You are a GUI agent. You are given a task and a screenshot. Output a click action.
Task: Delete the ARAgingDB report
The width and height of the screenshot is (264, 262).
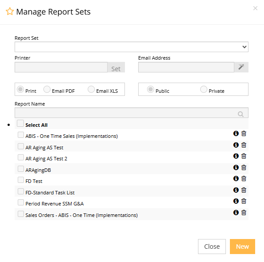(x=244, y=167)
